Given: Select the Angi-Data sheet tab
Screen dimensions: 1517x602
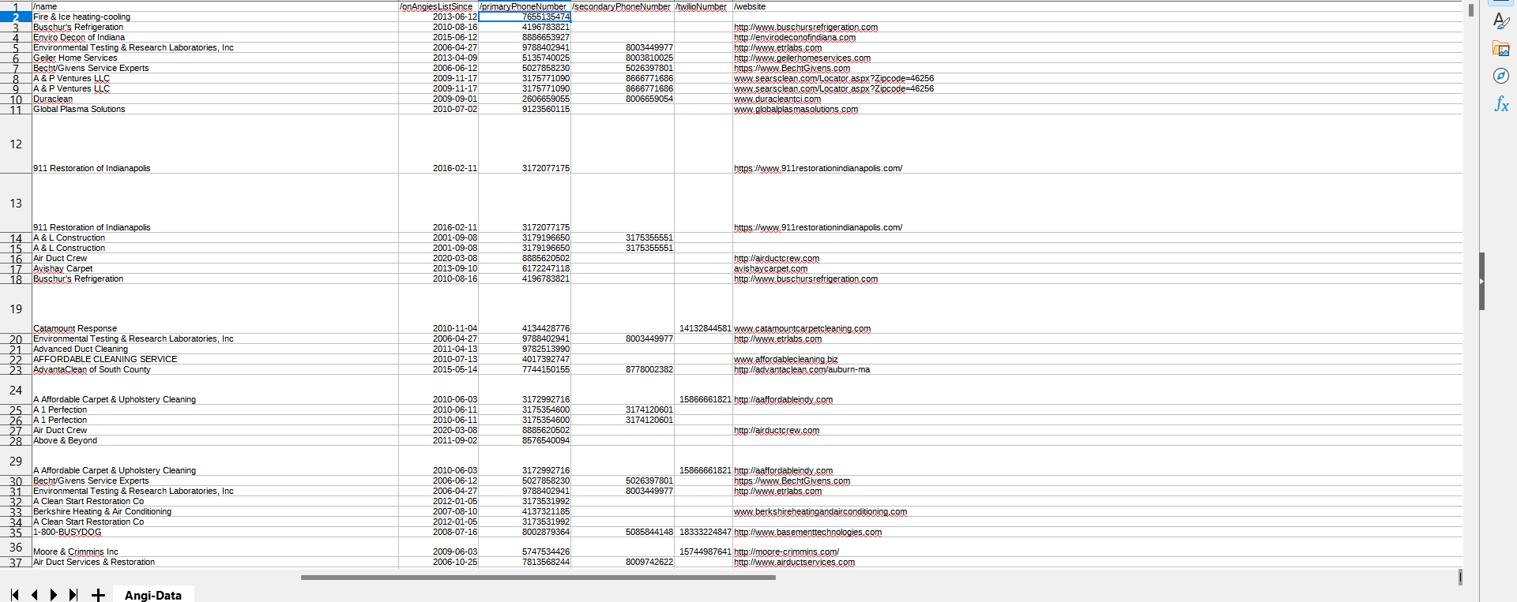Looking at the screenshot, I should tap(153, 595).
